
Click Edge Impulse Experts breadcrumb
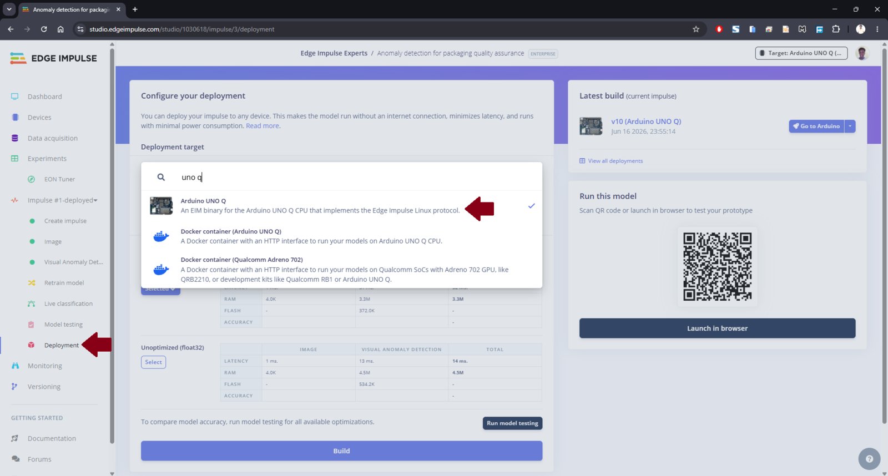(334, 53)
